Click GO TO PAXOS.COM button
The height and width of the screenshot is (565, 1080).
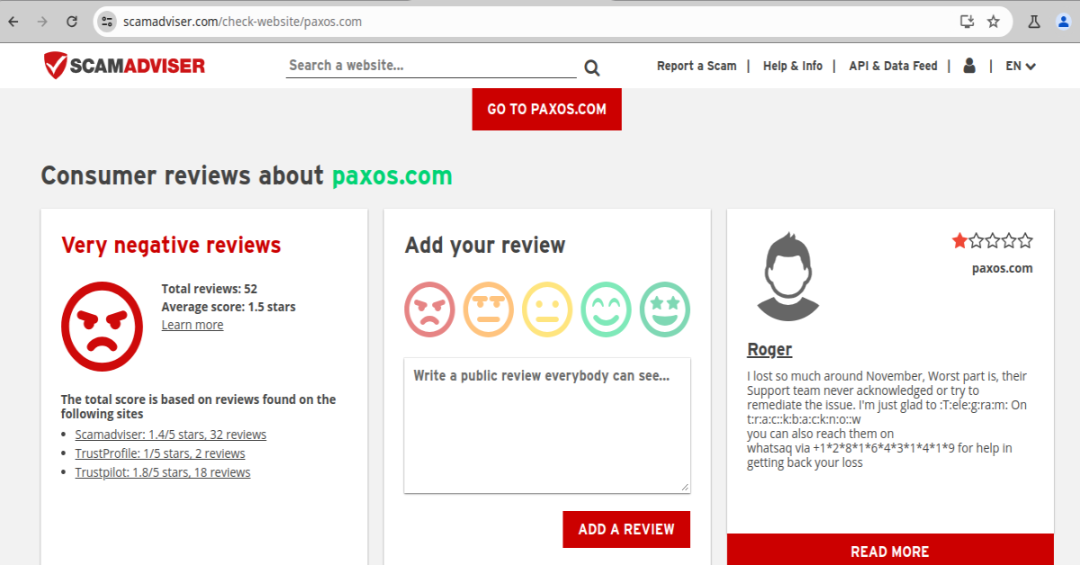(x=547, y=109)
